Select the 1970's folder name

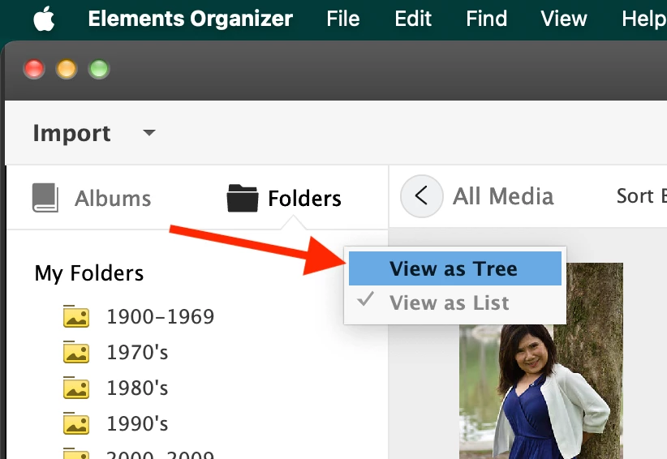pyautogui.click(x=137, y=352)
